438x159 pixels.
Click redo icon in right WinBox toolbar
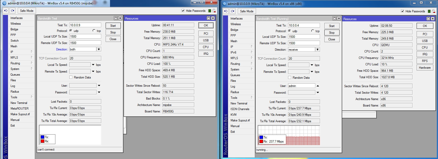(x=232, y=11)
